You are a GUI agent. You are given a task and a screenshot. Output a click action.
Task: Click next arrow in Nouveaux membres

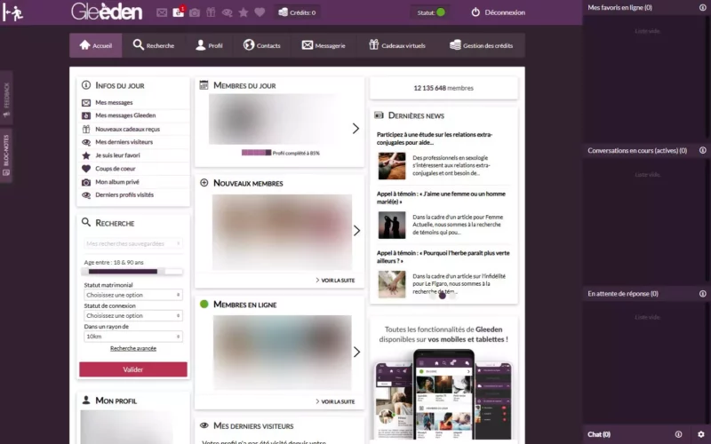[357, 231]
